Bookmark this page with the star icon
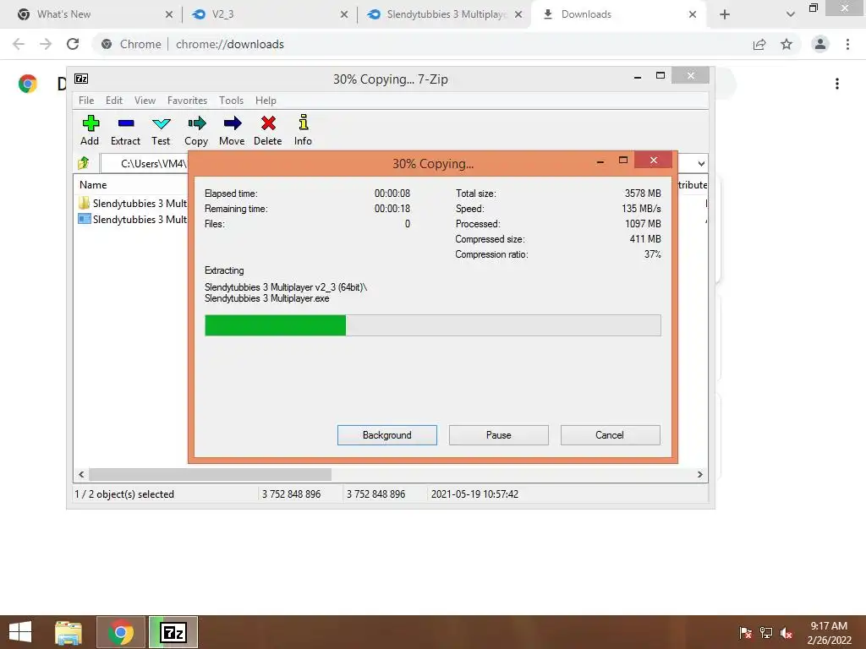This screenshot has height=649, width=866. click(787, 44)
